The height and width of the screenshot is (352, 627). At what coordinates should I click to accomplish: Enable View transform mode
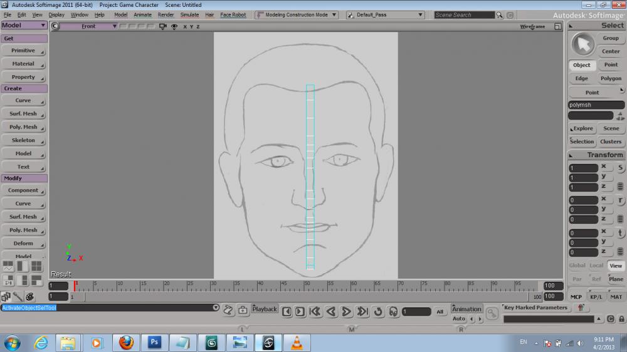[616, 266]
